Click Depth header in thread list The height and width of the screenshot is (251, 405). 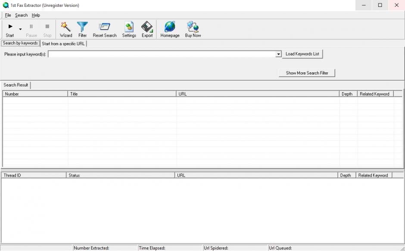[x=347, y=175]
